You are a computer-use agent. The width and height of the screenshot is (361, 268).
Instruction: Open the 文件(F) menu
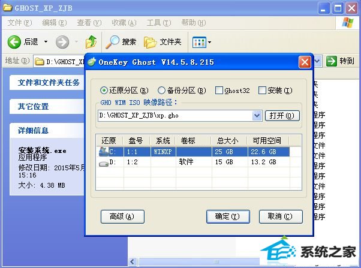tap(20, 23)
